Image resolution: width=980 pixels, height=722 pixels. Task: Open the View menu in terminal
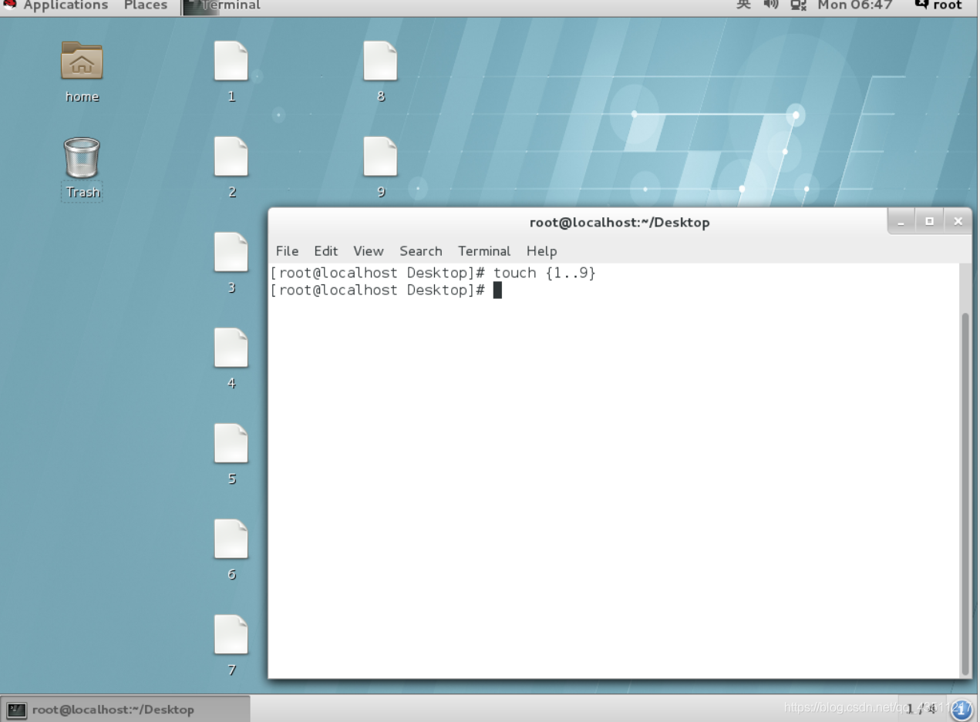(x=369, y=251)
